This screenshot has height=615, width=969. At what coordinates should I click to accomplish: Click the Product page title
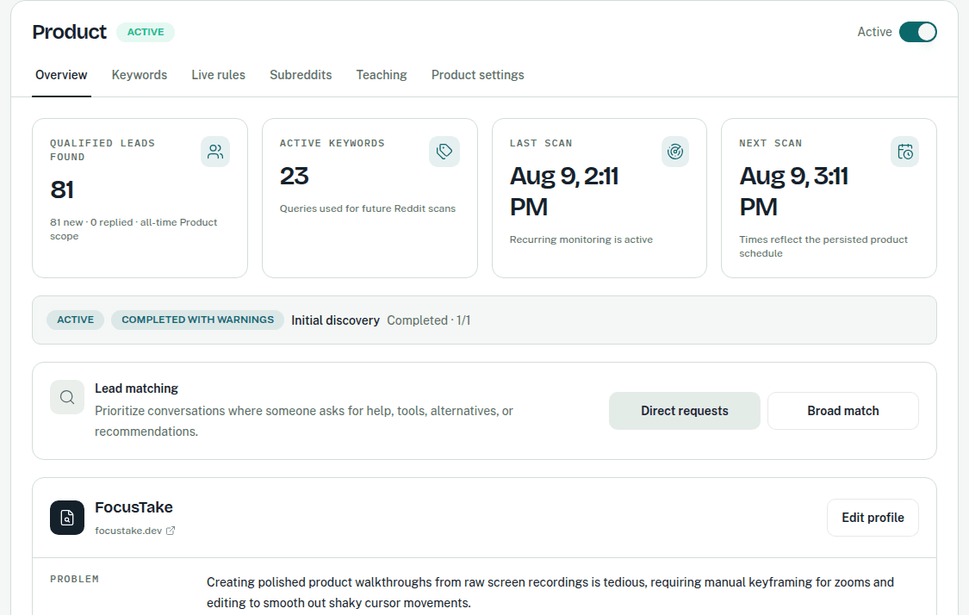pyautogui.click(x=69, y=32)
